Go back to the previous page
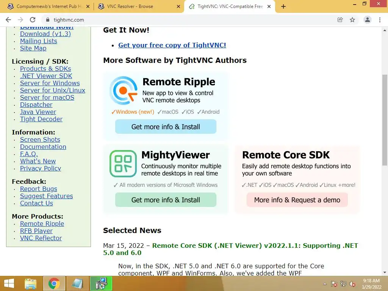The height and width of the screenshot is (291, 388). [x=8, y=20]
